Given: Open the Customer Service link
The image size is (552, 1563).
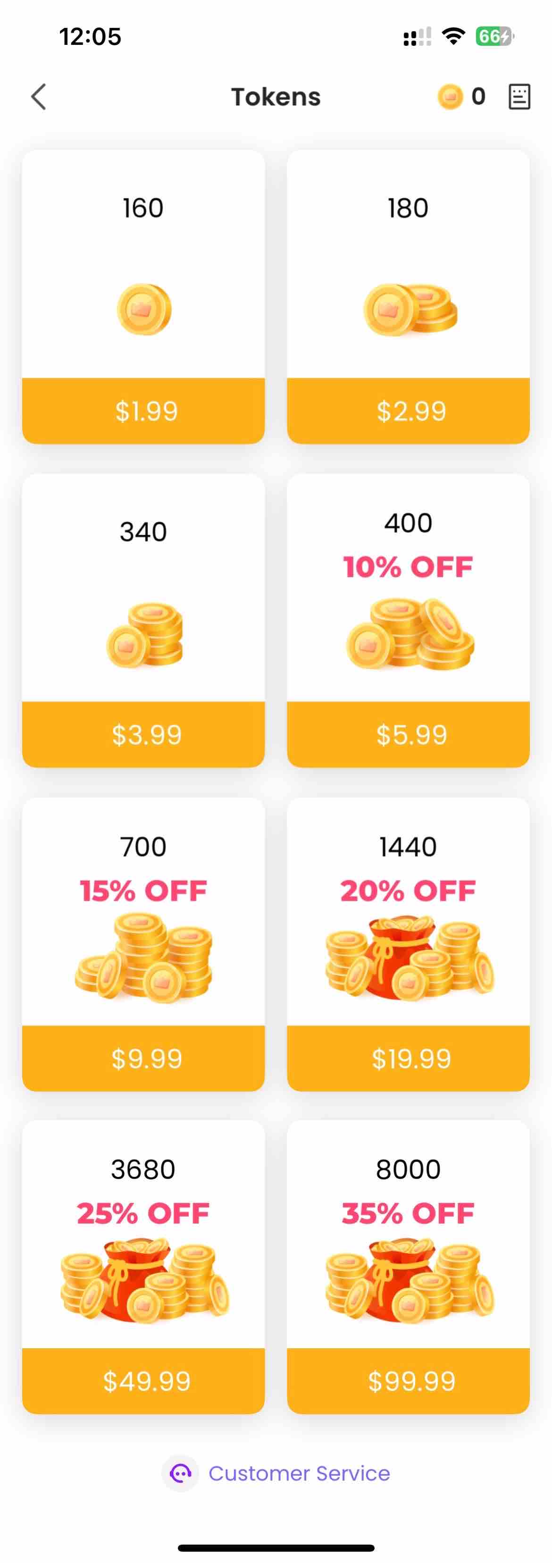Looking at the screenshot, I should 299,1473.
